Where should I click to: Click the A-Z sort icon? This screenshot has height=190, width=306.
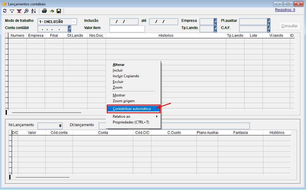point(33,11)
